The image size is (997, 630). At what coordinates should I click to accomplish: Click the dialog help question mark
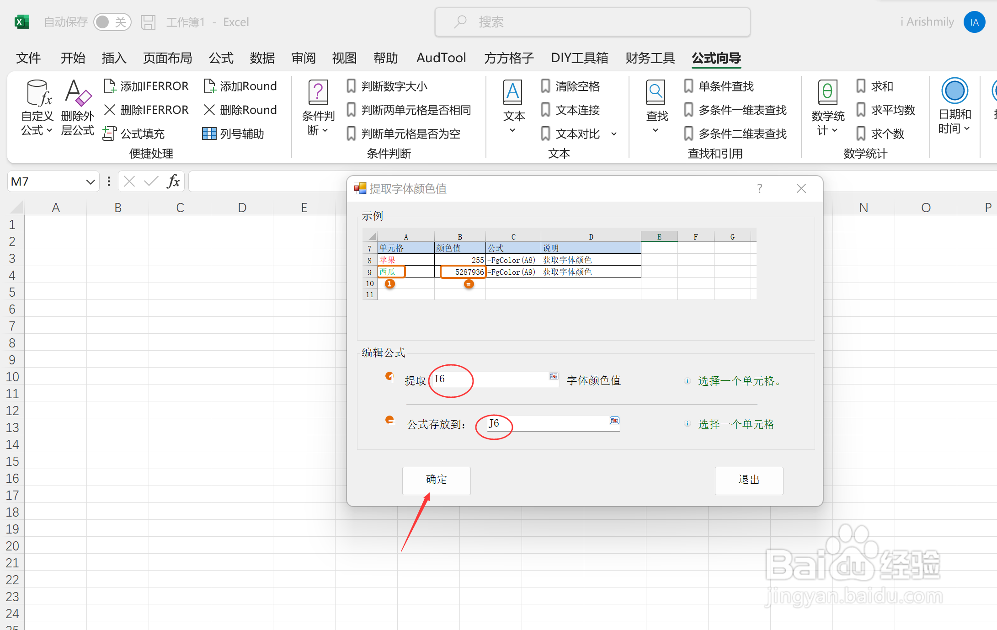coord(759,188)
